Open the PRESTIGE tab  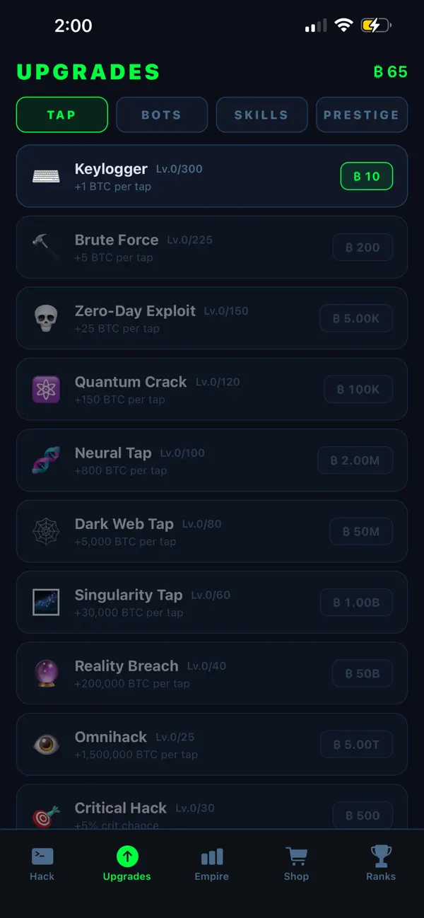[362, 115]
